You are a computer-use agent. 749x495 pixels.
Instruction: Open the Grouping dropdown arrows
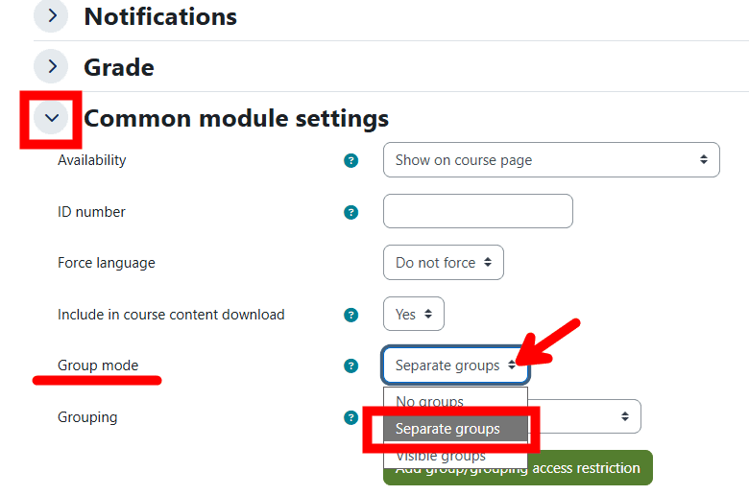625,416
